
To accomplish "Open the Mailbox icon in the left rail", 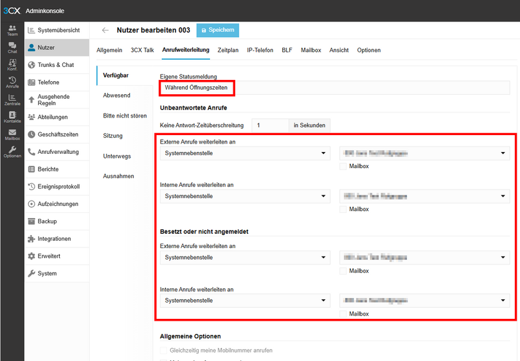I will pyautogui.click(x=12, y=134).
